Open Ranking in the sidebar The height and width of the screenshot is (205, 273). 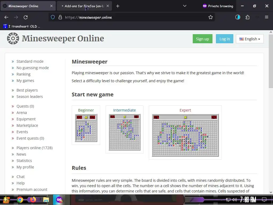(23, 74)
